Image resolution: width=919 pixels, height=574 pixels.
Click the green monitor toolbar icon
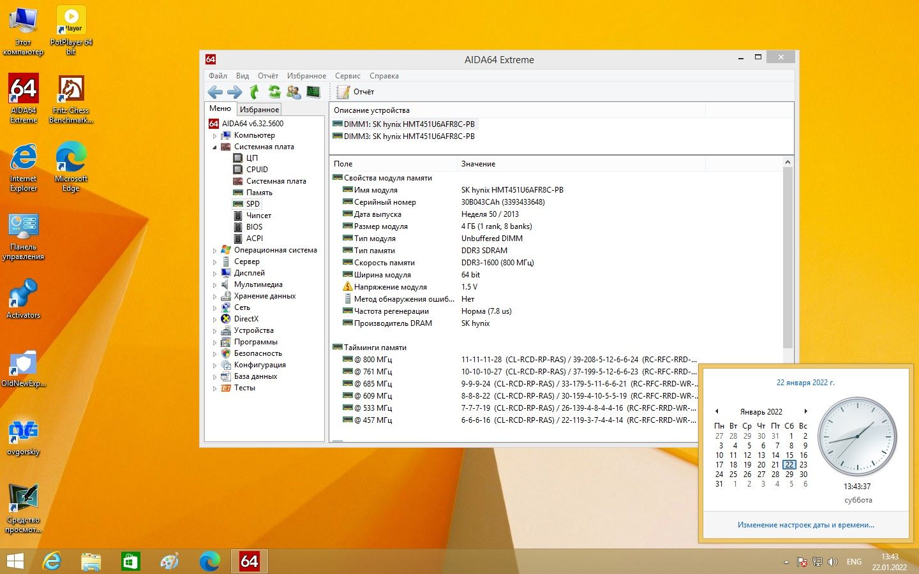click(313, 92)
